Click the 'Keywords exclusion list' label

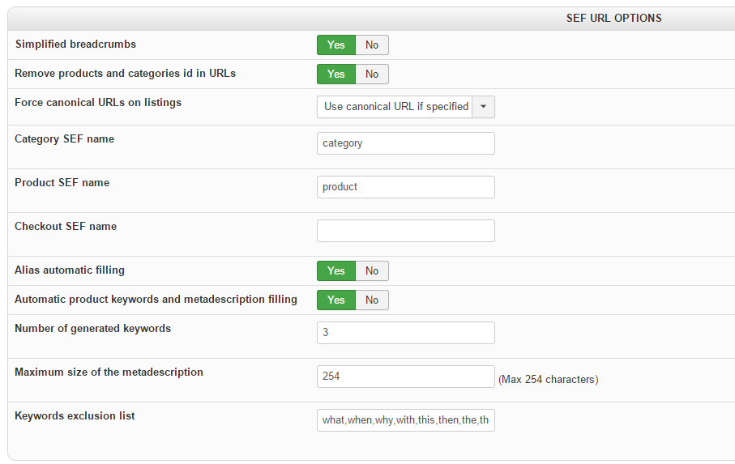tap(75, 416)
